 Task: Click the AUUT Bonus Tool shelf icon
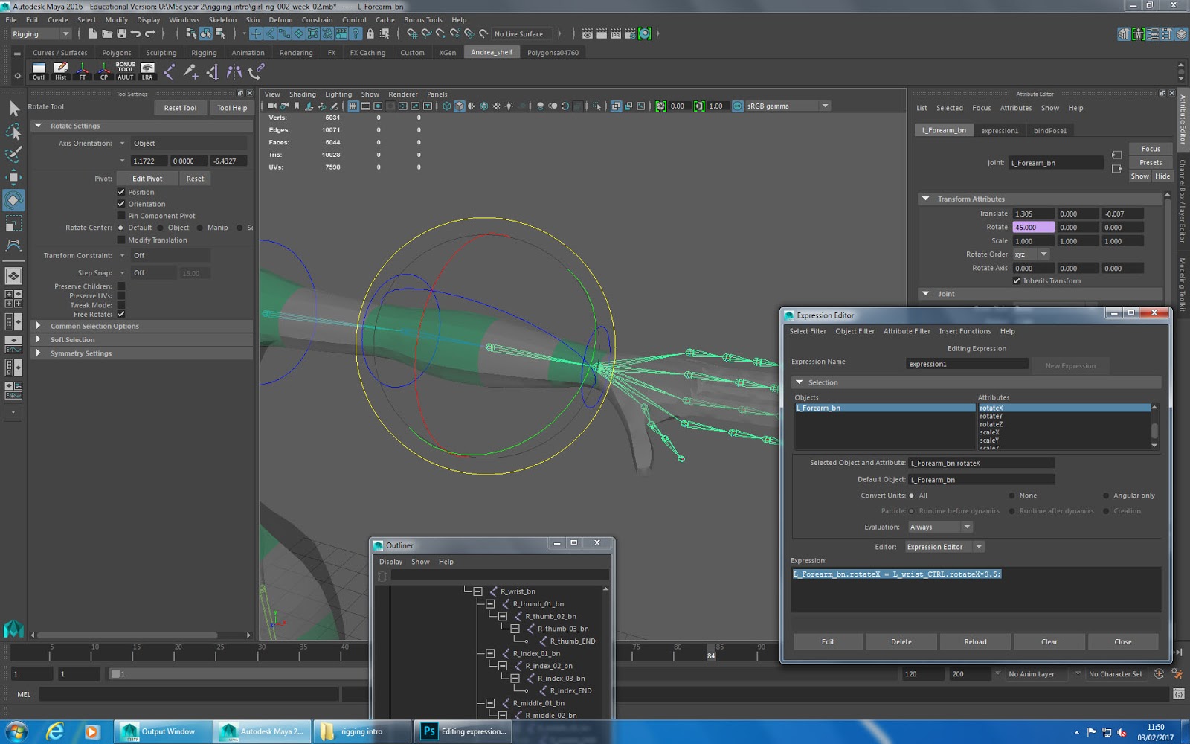125,71
